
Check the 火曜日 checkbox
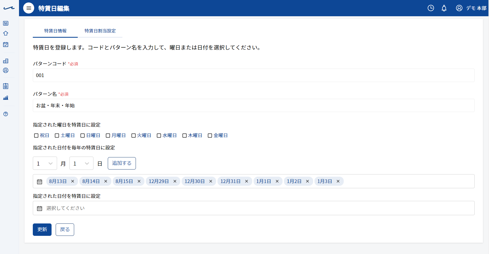tap(133, 135)
